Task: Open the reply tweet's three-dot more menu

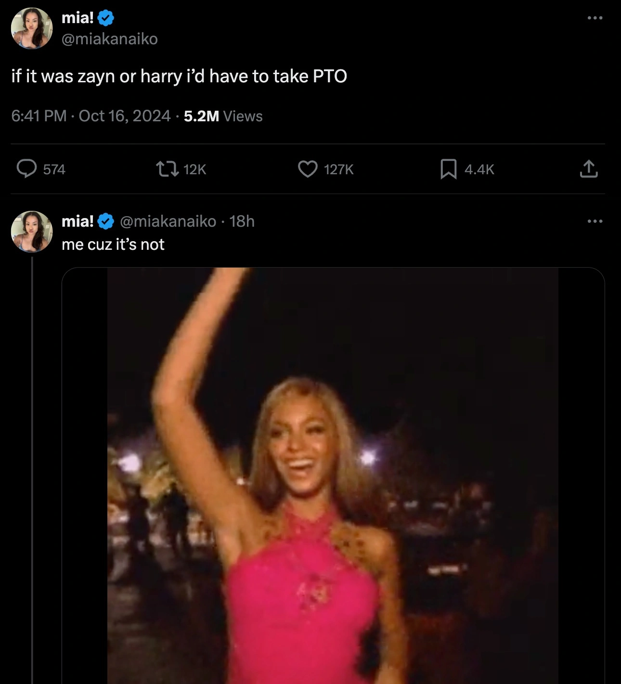Action: [x=595, y=221]
